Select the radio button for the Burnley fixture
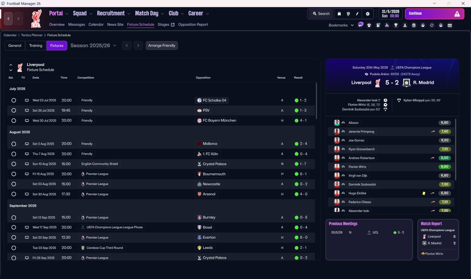471x279 pixels. (14, 217)
